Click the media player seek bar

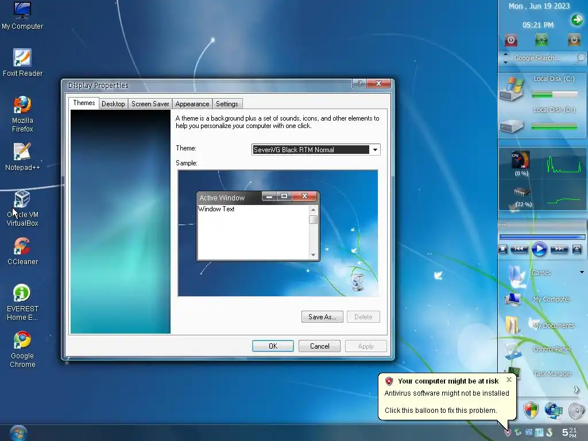click(542, 237)
